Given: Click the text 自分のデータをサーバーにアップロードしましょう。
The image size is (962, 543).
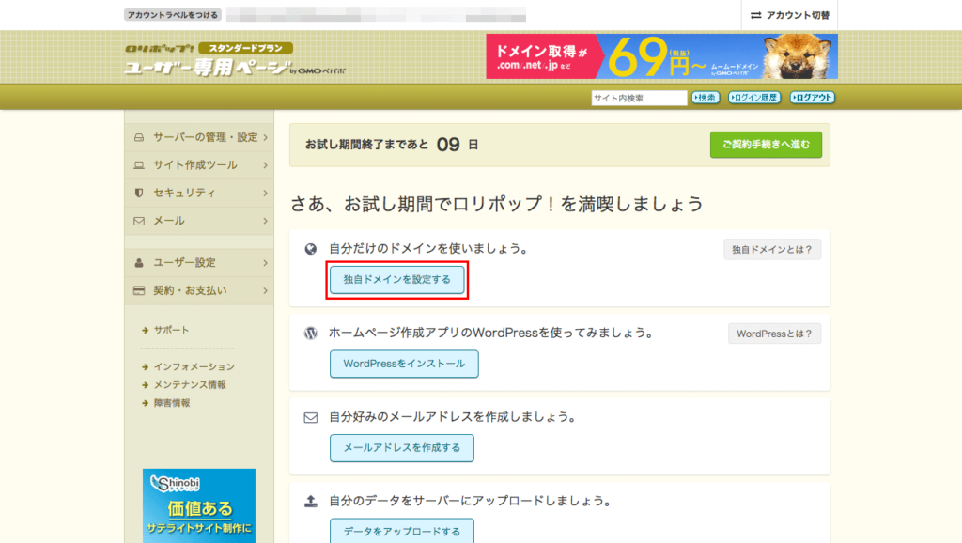Looking at the screenshot, I should pos(472,502).
